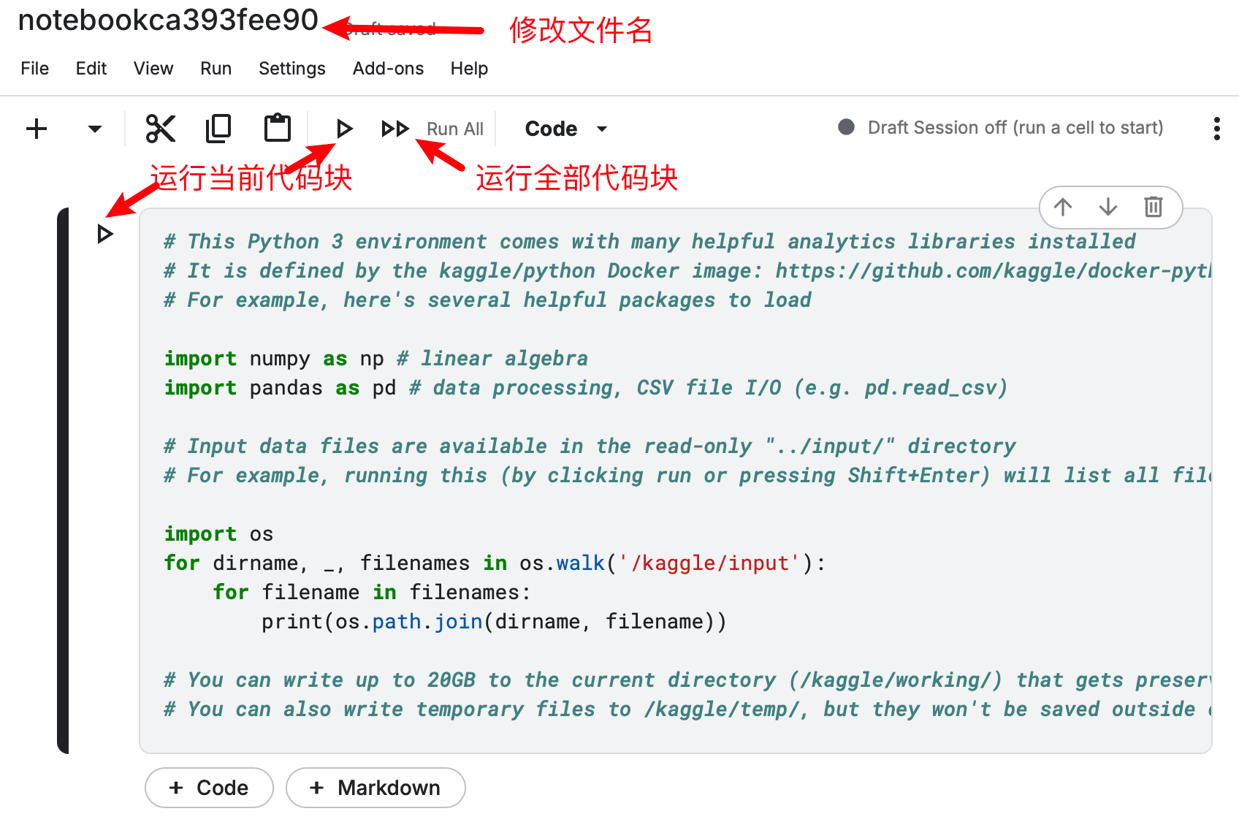The height and width of the screenshot is (833, 1239).
Task: Click the 'import pandas as pd' line
Action: click(x=586, y=388)
